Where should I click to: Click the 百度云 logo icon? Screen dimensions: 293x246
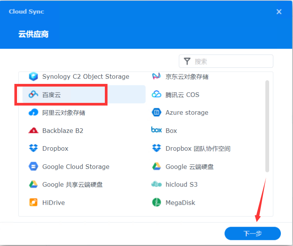(x=33, y=95)
